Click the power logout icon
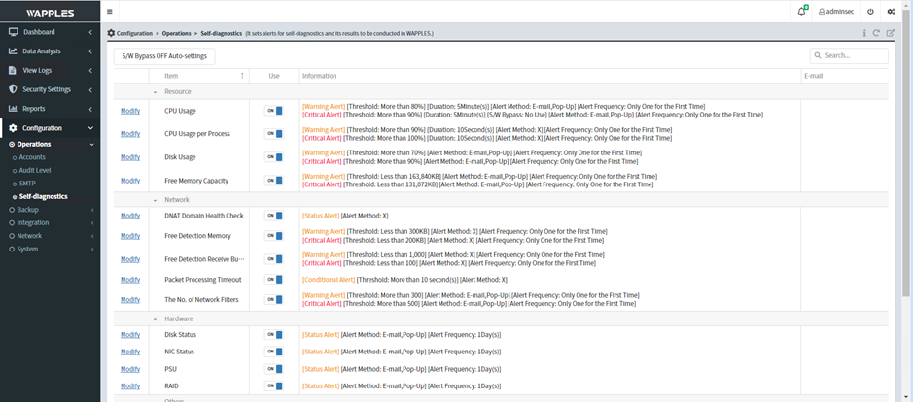This screenshot has height=402, width=913. 870,12
